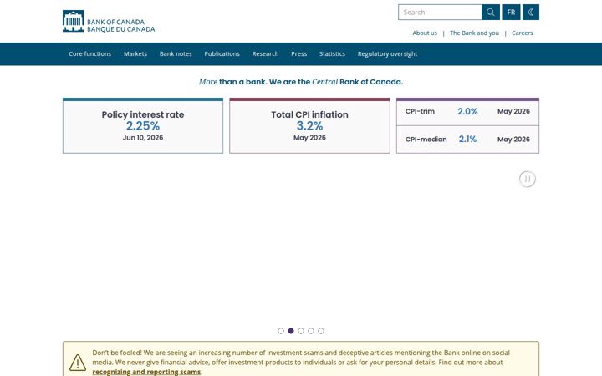This screenshot has height=376, width=602.
Task: Open the Careers link
Action: coord(522,33)
